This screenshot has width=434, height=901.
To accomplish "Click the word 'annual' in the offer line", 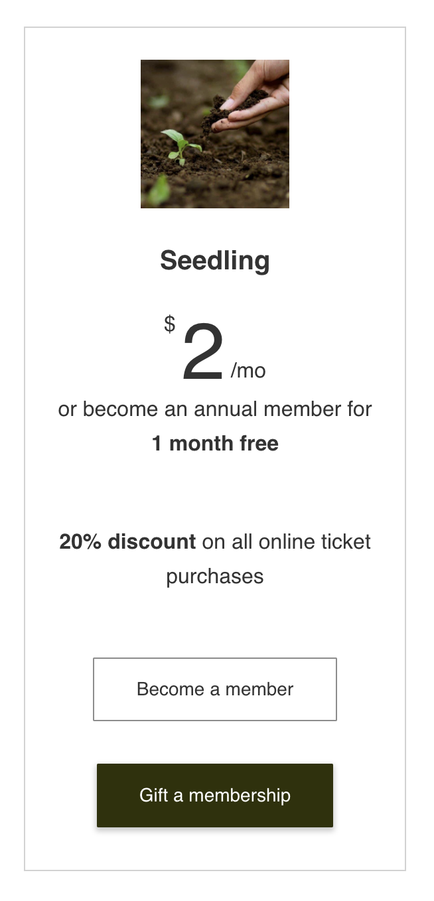I will click(226, 409).
